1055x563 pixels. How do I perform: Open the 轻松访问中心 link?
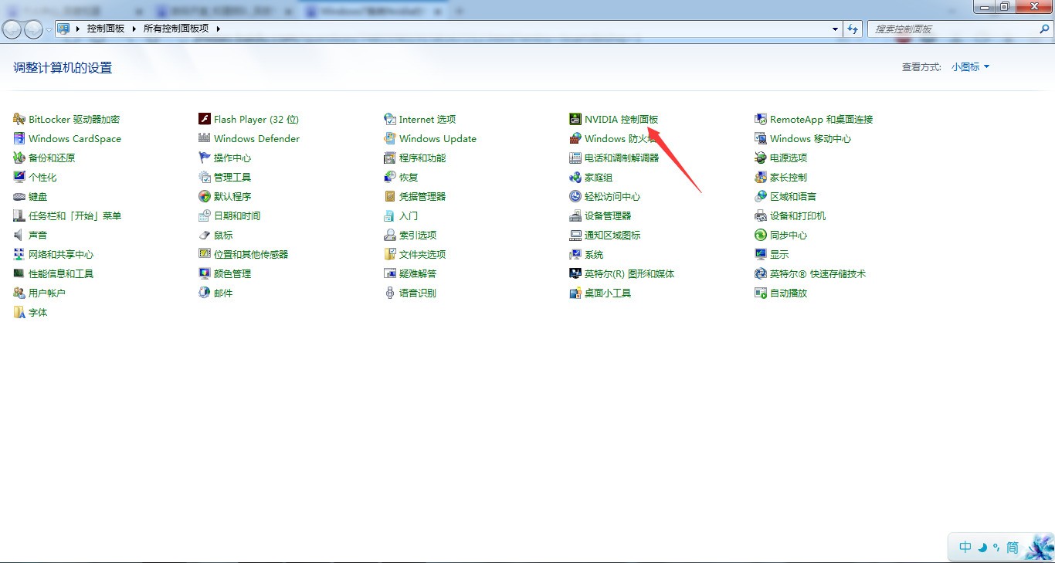tap(612, 196)
